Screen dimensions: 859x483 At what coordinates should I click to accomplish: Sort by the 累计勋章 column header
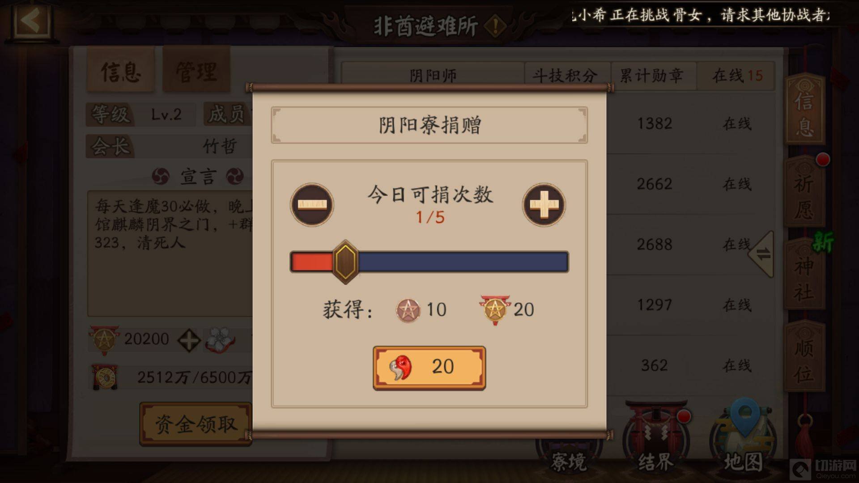pos(651,76)
